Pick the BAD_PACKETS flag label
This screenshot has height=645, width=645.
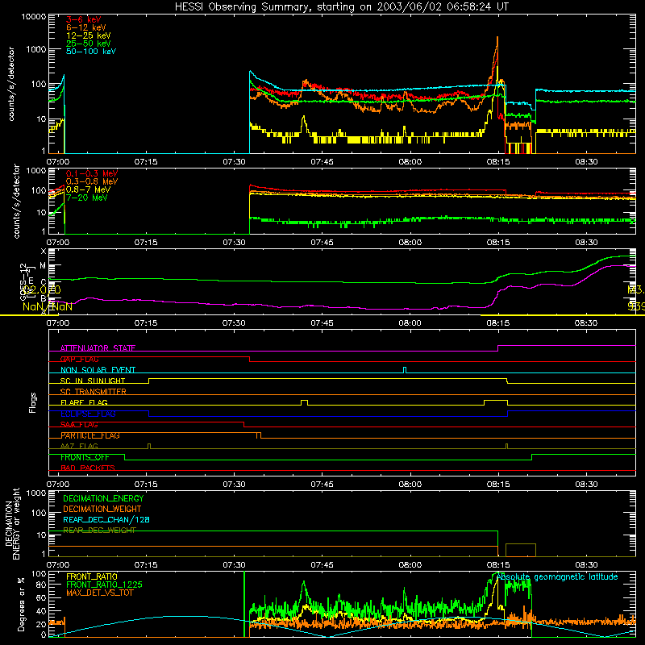click(87, 468)
